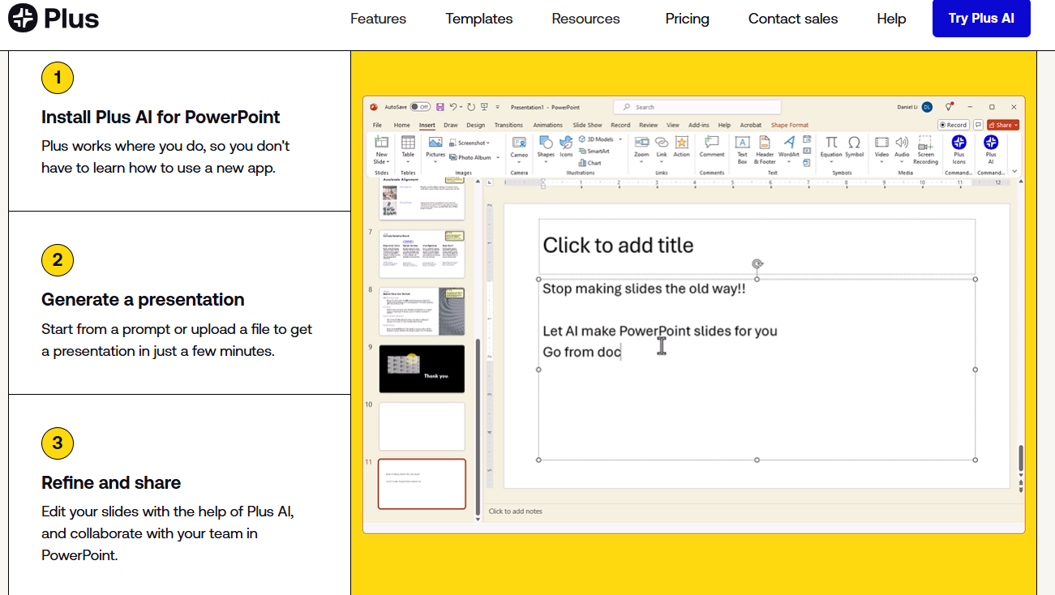Open the Customize Quick Access Toolbar dropdown
Image resolution: width=1055 pixels, height=595 pixels.
point(496,107)
